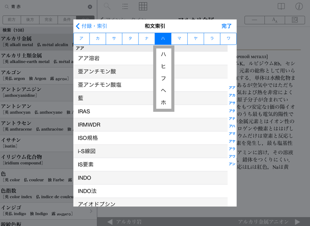Tap 完了 to close the index
Image resolution: width=310 pixels, height=226 pixels.
(226, 26)
